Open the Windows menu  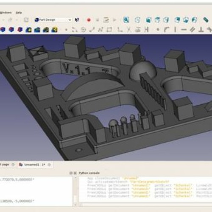(x=6, y=13)
